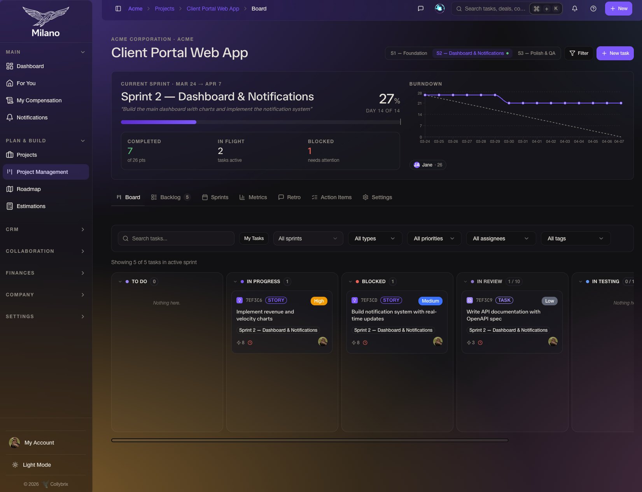Open Projects in the sidebar

46,155
